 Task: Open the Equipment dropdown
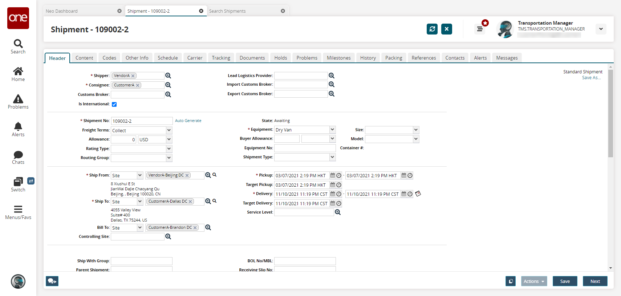tap(332, 130)
